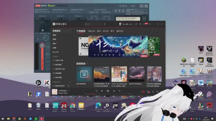This screenshot has height=121, width=216.
Task: Toggle mono button on Voicemeeter input 1
Action: point(48,62)
